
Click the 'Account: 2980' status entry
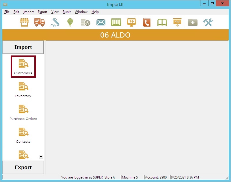pyautogui.click(x=157, y=177)
